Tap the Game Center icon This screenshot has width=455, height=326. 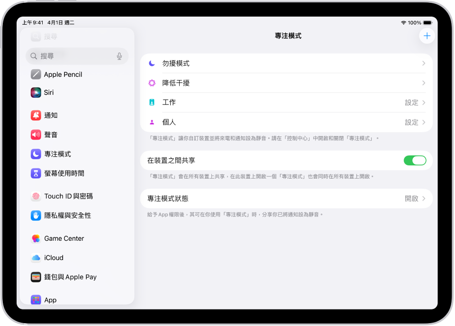pos(36,238)
